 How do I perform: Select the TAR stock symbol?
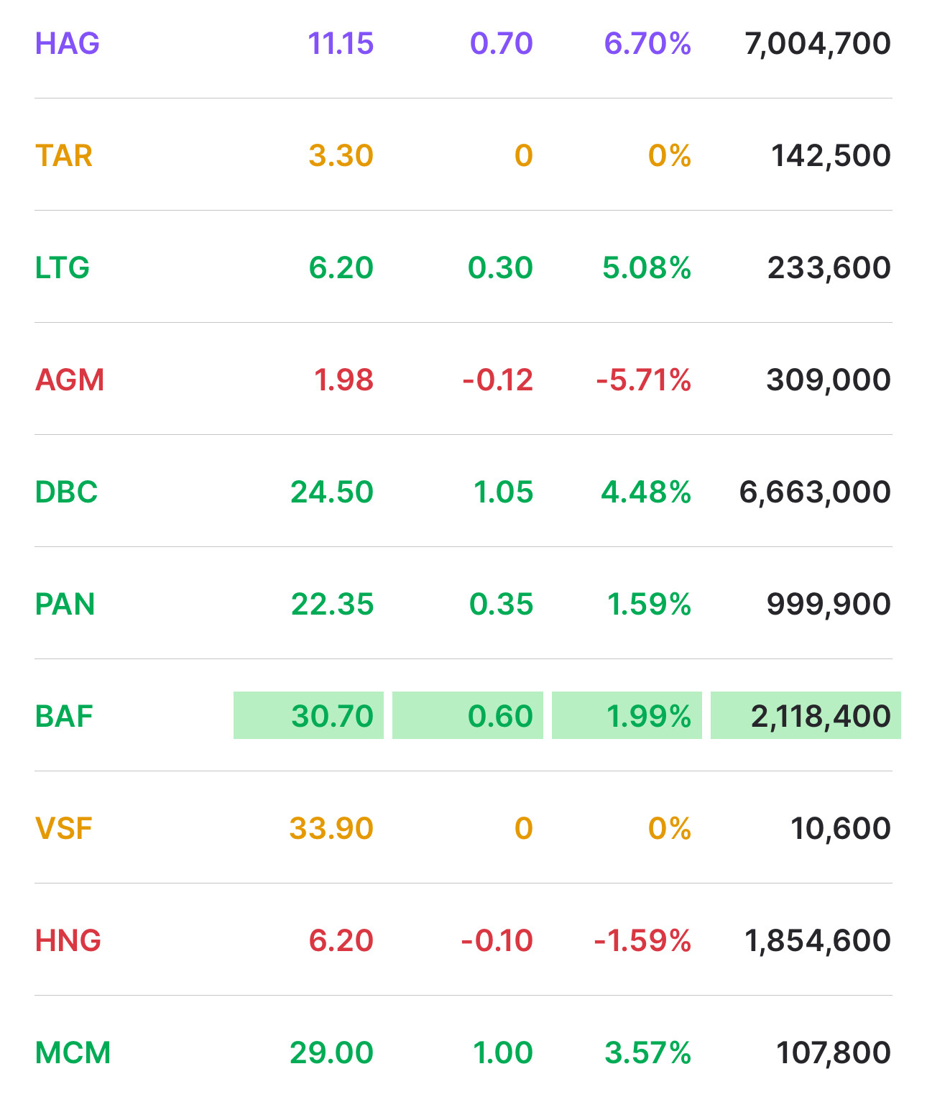pyautogui.click(x=64, y=156)
